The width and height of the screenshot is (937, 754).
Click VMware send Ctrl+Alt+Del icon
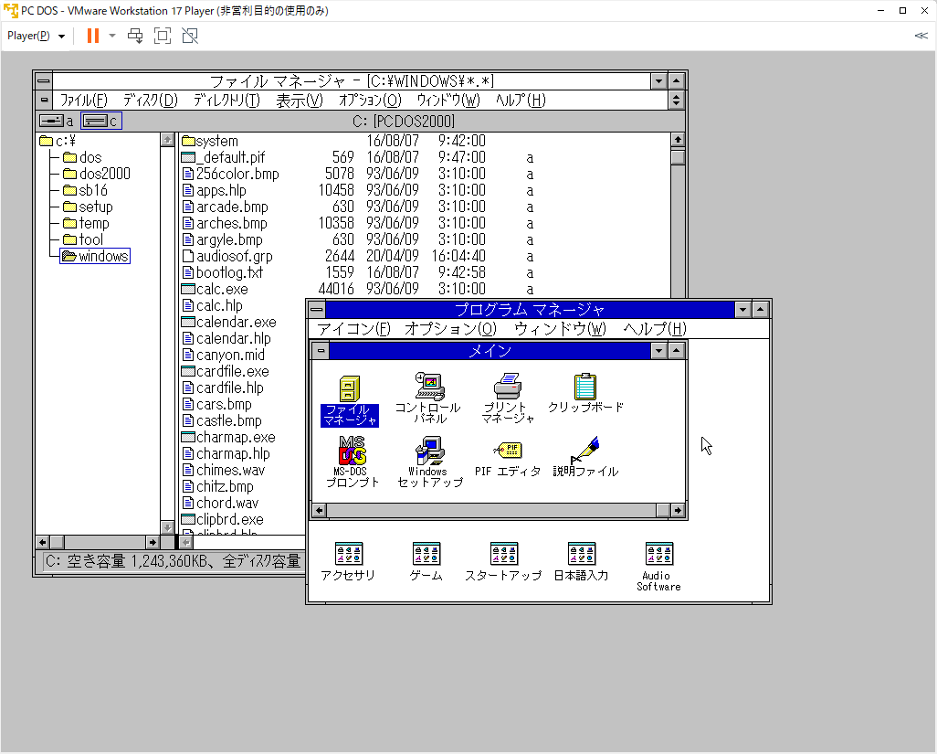click(135, 36)
